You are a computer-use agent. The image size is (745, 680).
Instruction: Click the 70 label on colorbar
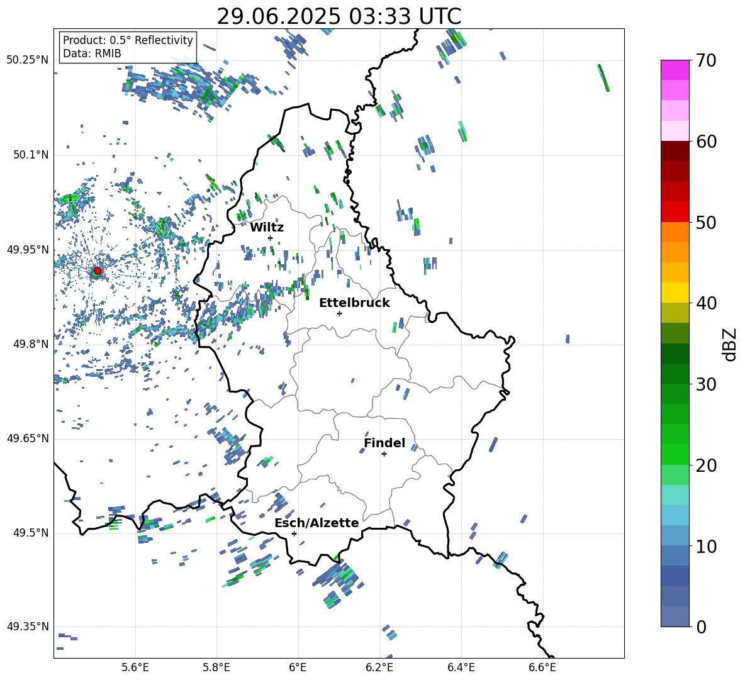(706, 61)
